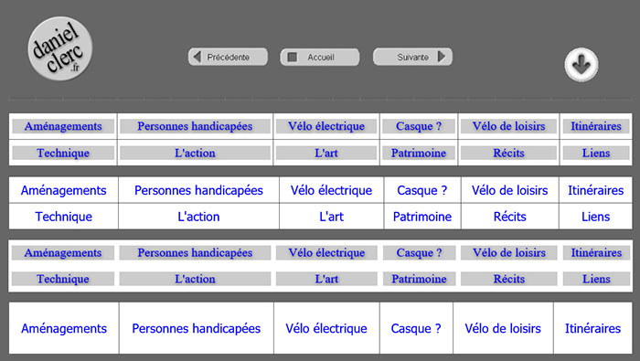Select Vélo de loisirs in bottom large menu

503,328
